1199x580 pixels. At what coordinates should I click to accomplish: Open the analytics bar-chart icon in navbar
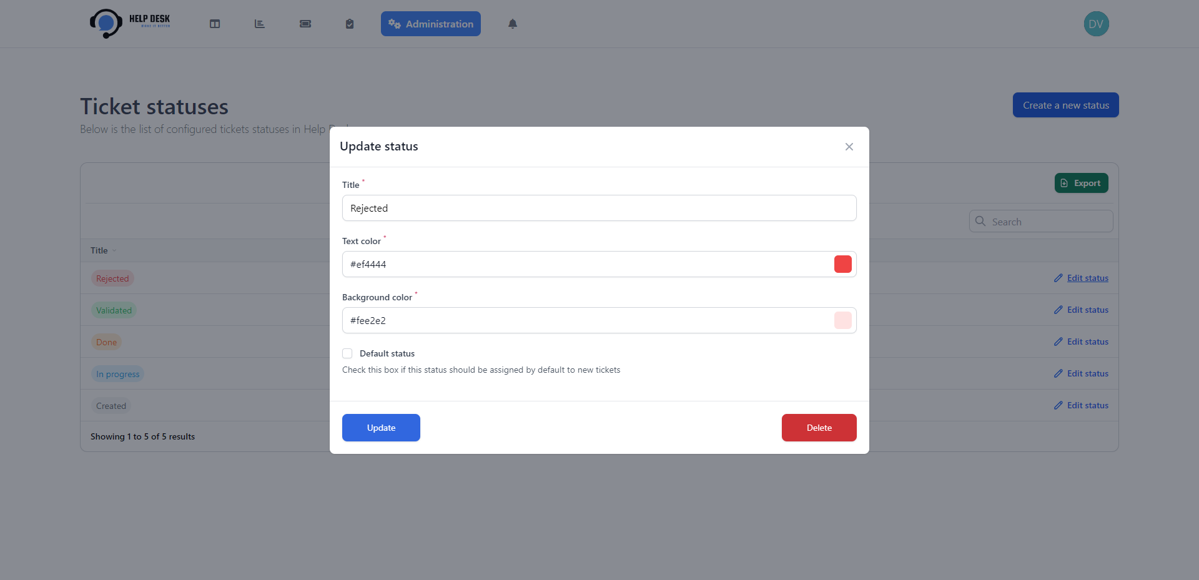click(260, 24)
